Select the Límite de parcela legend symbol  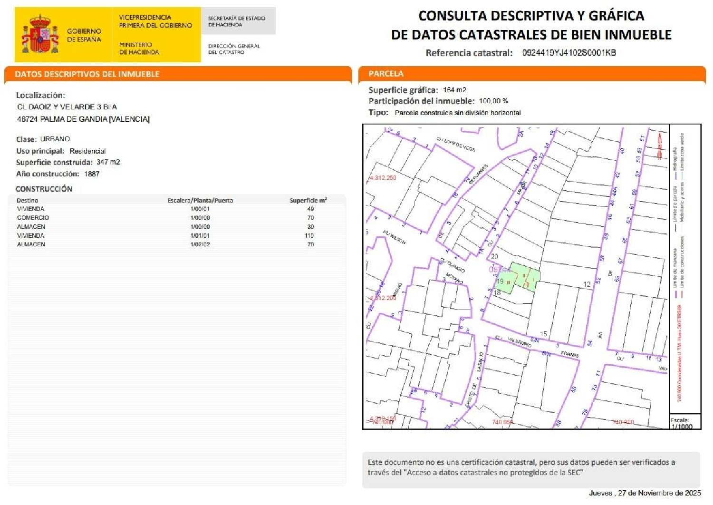(675, 227)
